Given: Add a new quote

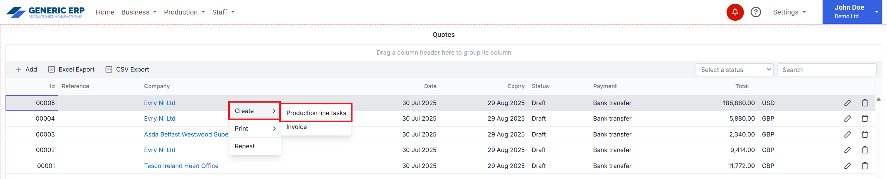Looking at the screenshot, I should (26, 69).
